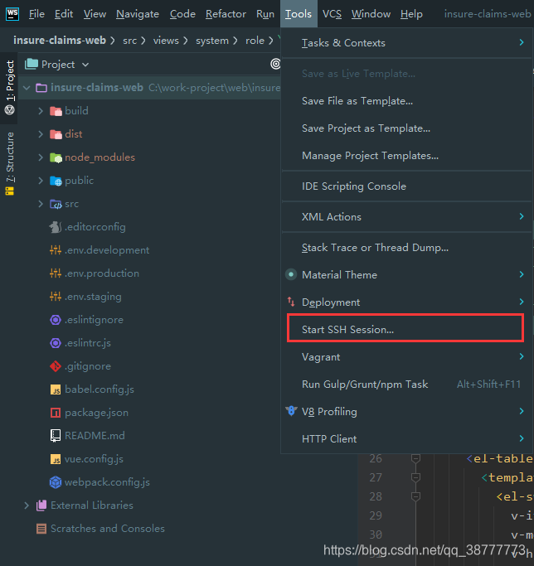The width and height of the screenshot is (534, 566).
Task: Click the .editorconfig file icon
Action: 56,227
